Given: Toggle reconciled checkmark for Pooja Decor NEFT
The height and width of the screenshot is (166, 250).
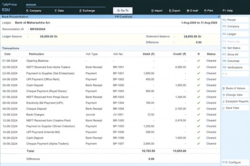Looking at the screenshot, I should pyautogui.click(x=199, y=97).
